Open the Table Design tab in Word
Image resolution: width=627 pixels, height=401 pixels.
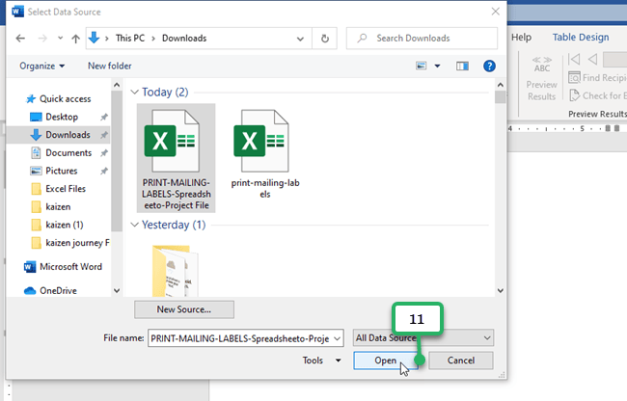tap(581, 38)
